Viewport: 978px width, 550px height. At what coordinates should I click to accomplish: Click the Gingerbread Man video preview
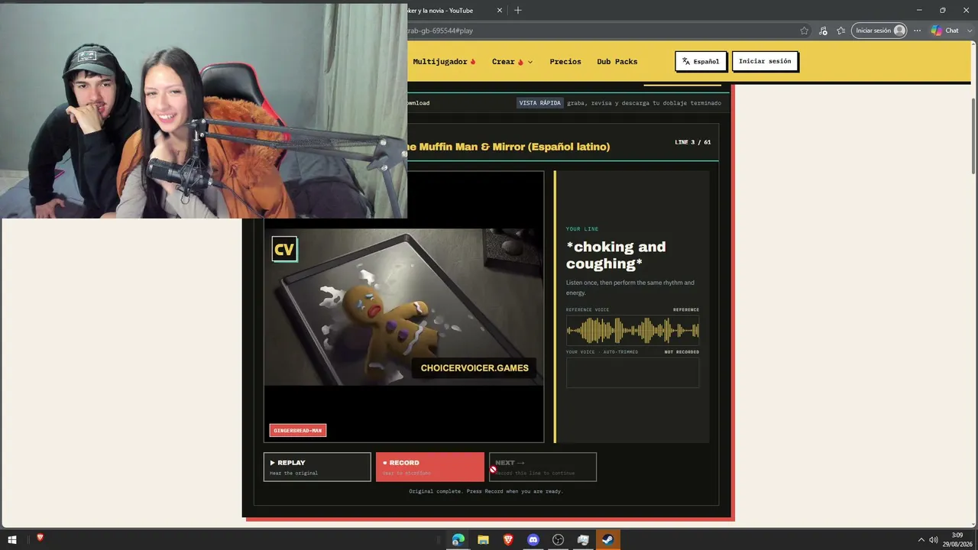403,306
